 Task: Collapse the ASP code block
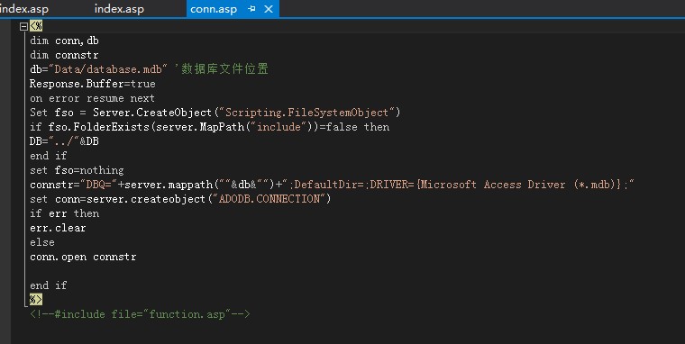pos(24,27)
